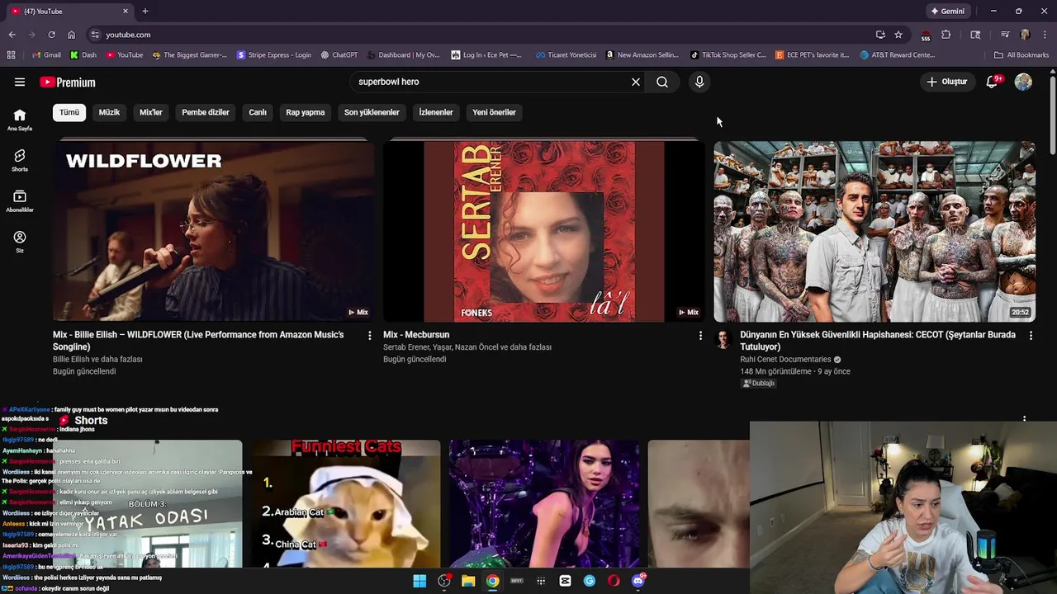Close the (47) YouTube tab

126,12
